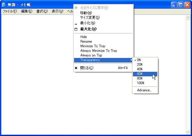
Task: Click the scrollbar down arrow
Action: [188, 132]
